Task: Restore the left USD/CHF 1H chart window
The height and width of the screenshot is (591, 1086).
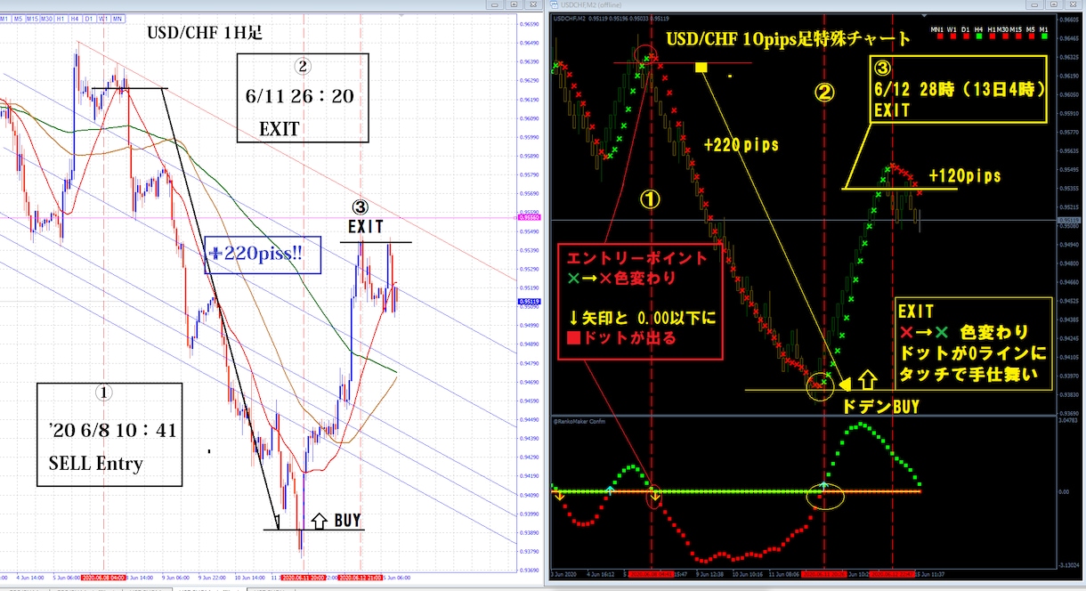Action: click(x=512, y=6)
